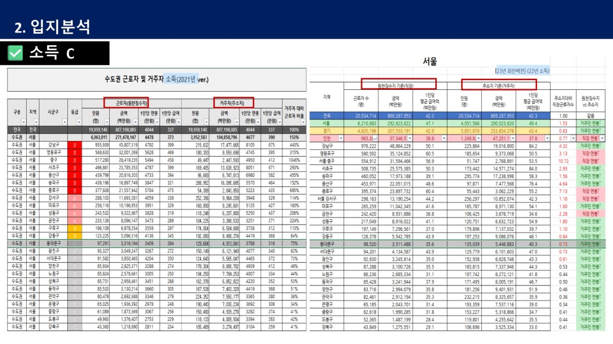Select the 영등포구 cell in left table
The height and width of the screenshot is (344, 613).
coord(53,153)
